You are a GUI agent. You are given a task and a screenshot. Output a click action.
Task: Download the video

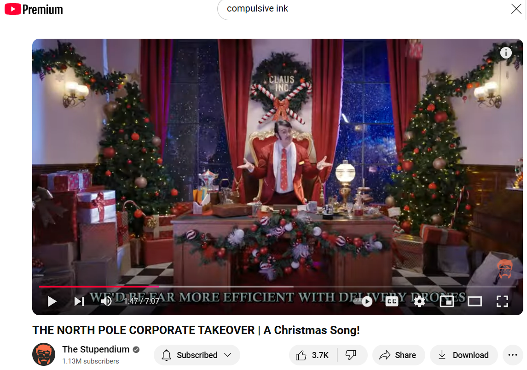click(x=463, y=355)
